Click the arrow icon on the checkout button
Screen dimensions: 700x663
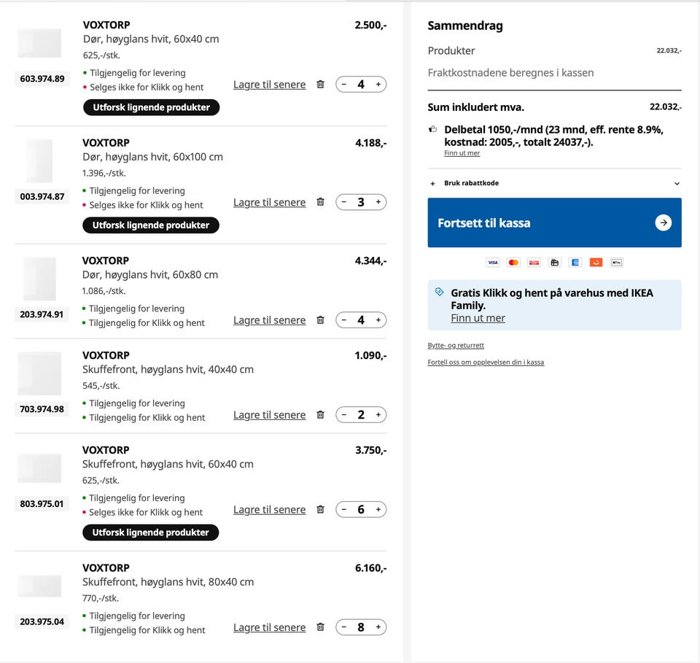[x=663, y=223]
